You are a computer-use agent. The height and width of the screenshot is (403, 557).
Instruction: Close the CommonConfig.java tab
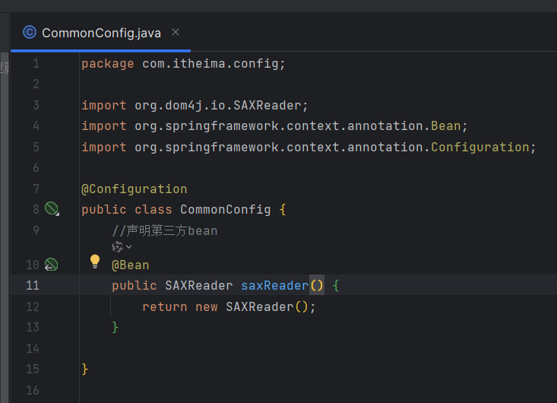[x=176, y=32]
